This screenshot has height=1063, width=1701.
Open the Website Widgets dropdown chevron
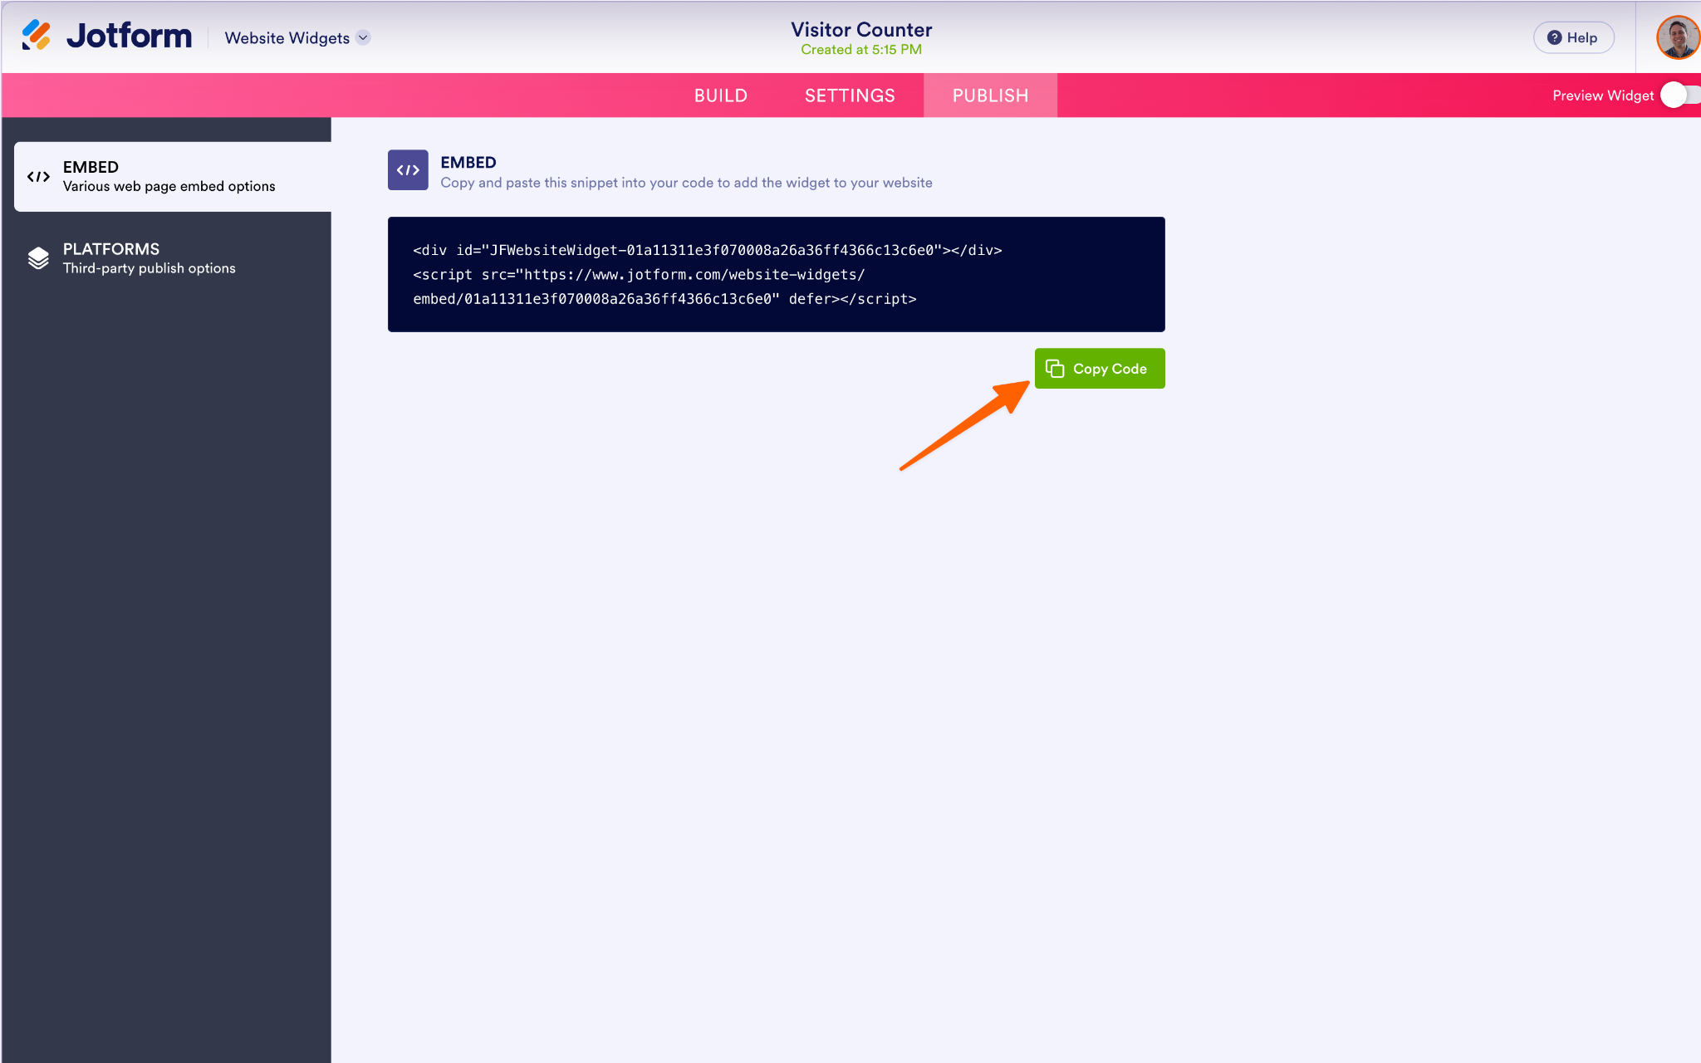pos(363,37)
